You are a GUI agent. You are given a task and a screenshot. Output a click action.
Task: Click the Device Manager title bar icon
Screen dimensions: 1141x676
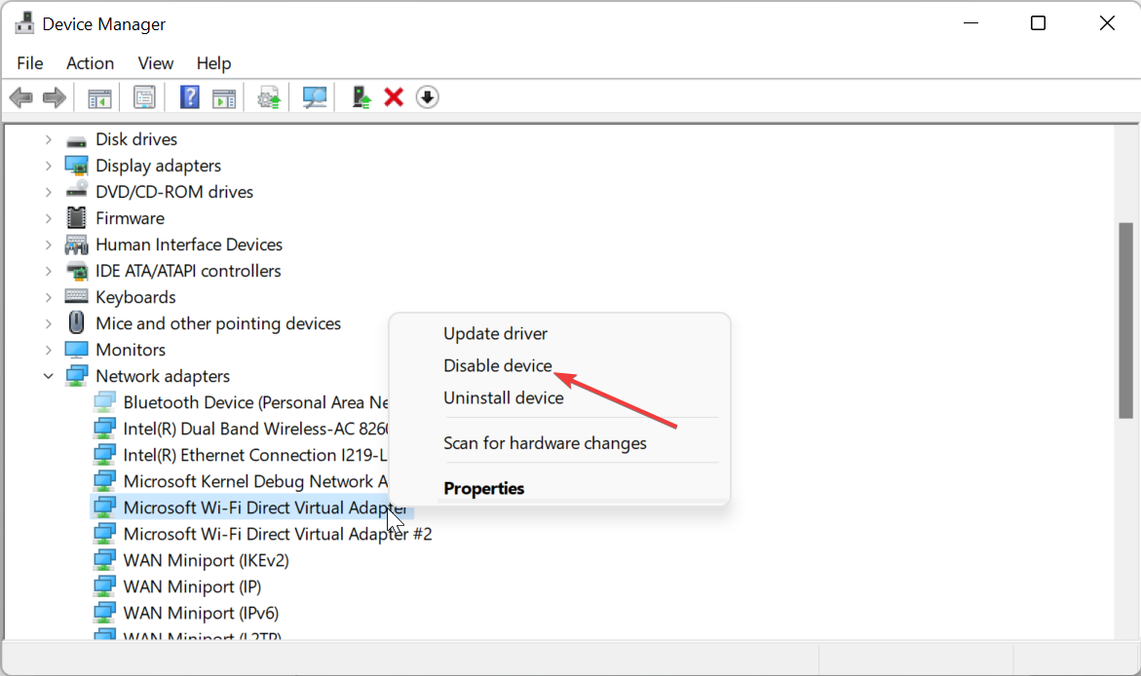click(24, 23)
